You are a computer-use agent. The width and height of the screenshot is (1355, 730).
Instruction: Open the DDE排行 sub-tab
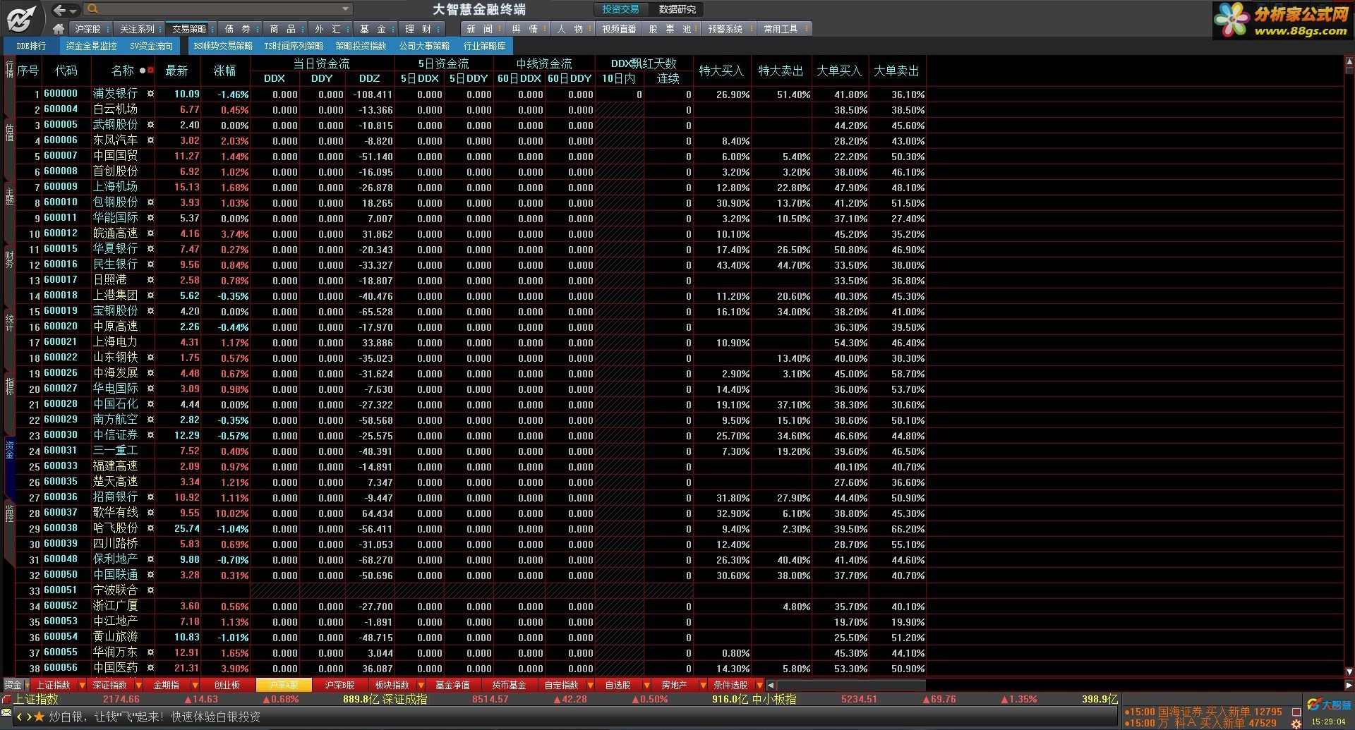click(31, 46)
